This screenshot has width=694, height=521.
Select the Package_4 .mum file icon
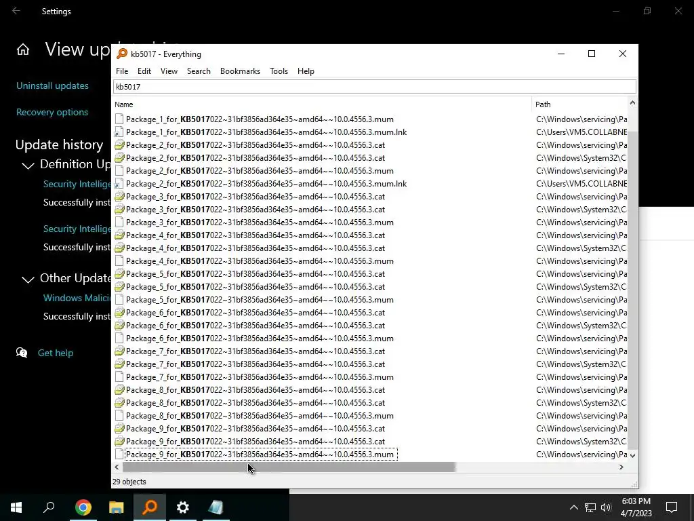[x=119, y=261]
